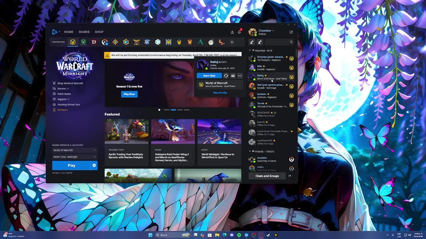Click the headset icon in Nailuj popup

click(226, 76)
